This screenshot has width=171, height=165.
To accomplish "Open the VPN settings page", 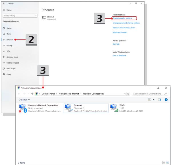I will pyautogui.click(x=7, y=51).
